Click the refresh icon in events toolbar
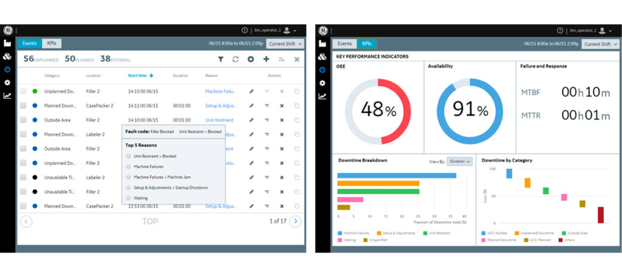622x275 pixels. pos(236,59)
